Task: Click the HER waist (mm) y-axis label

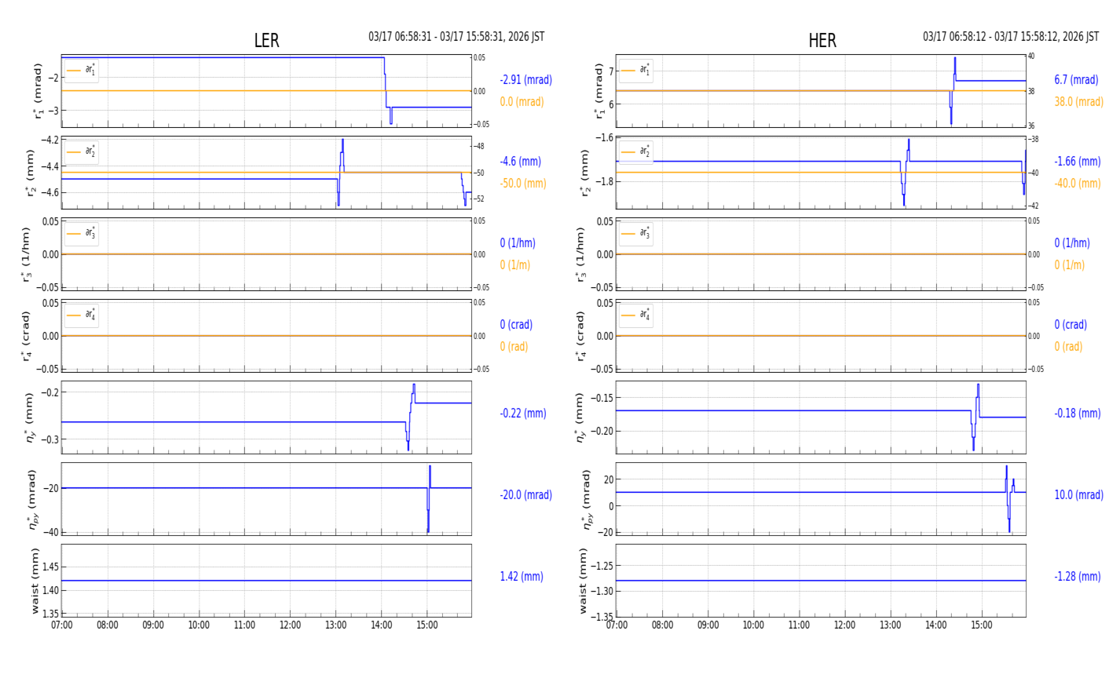Action: coord(583,581)
